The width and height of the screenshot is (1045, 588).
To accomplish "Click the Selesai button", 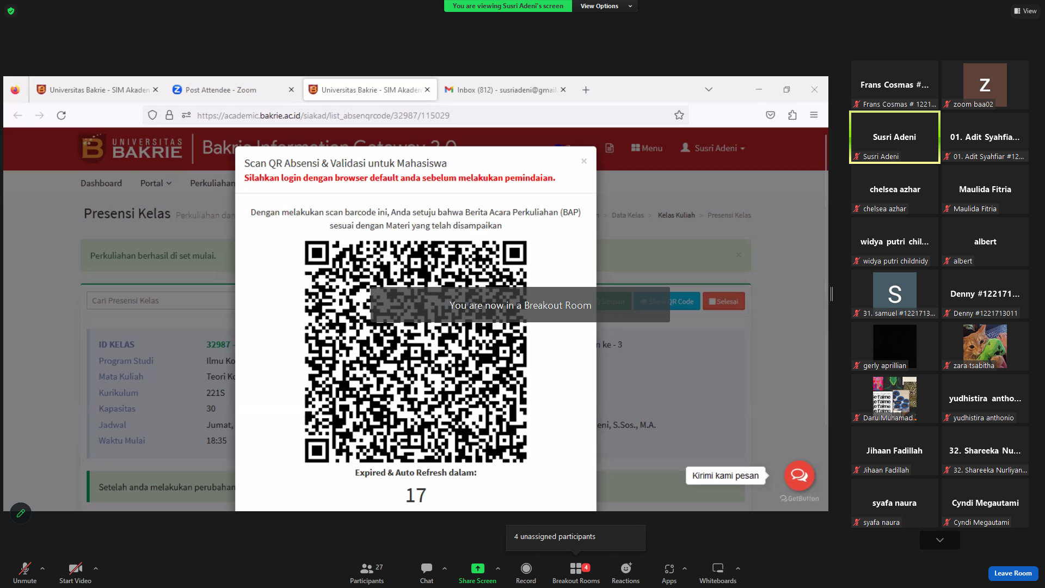I will (x=724, y=302).
